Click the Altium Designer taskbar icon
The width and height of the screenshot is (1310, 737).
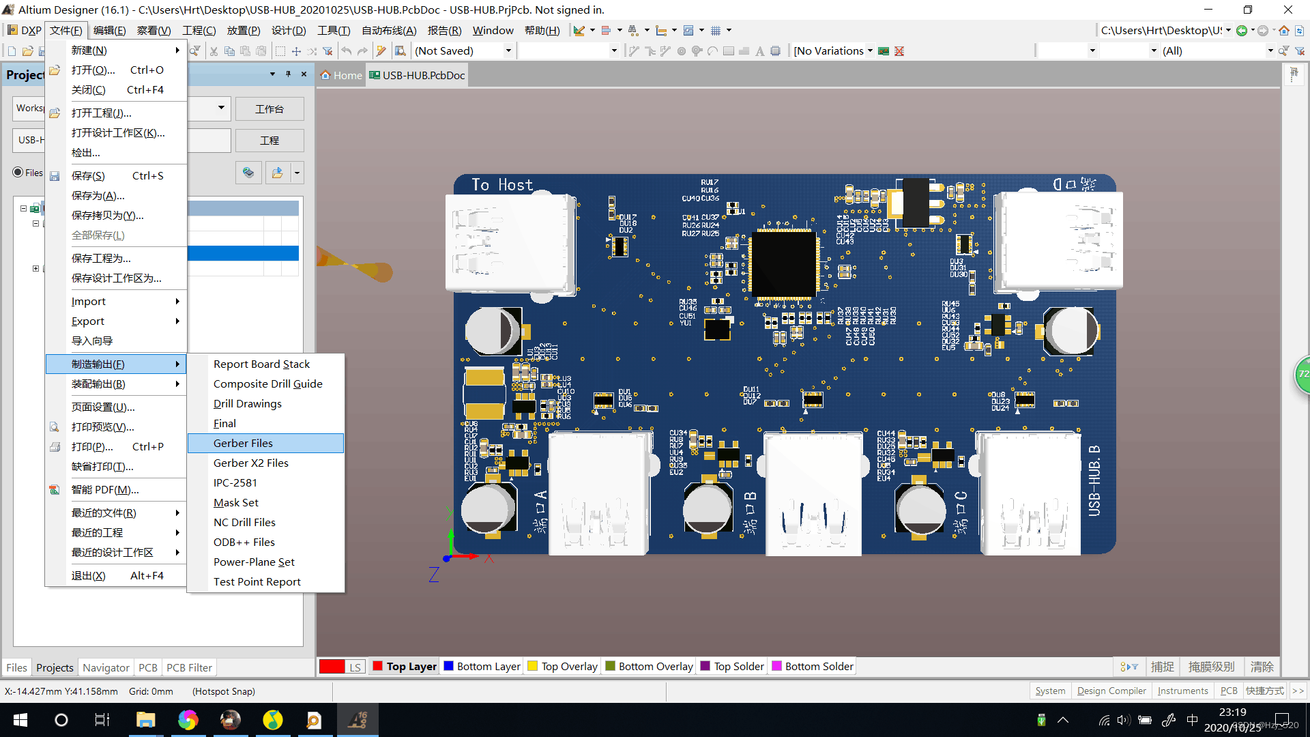[x=358, y=720]
